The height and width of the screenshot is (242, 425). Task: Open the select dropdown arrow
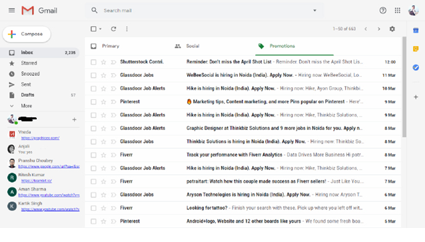(x=101, y=29)
